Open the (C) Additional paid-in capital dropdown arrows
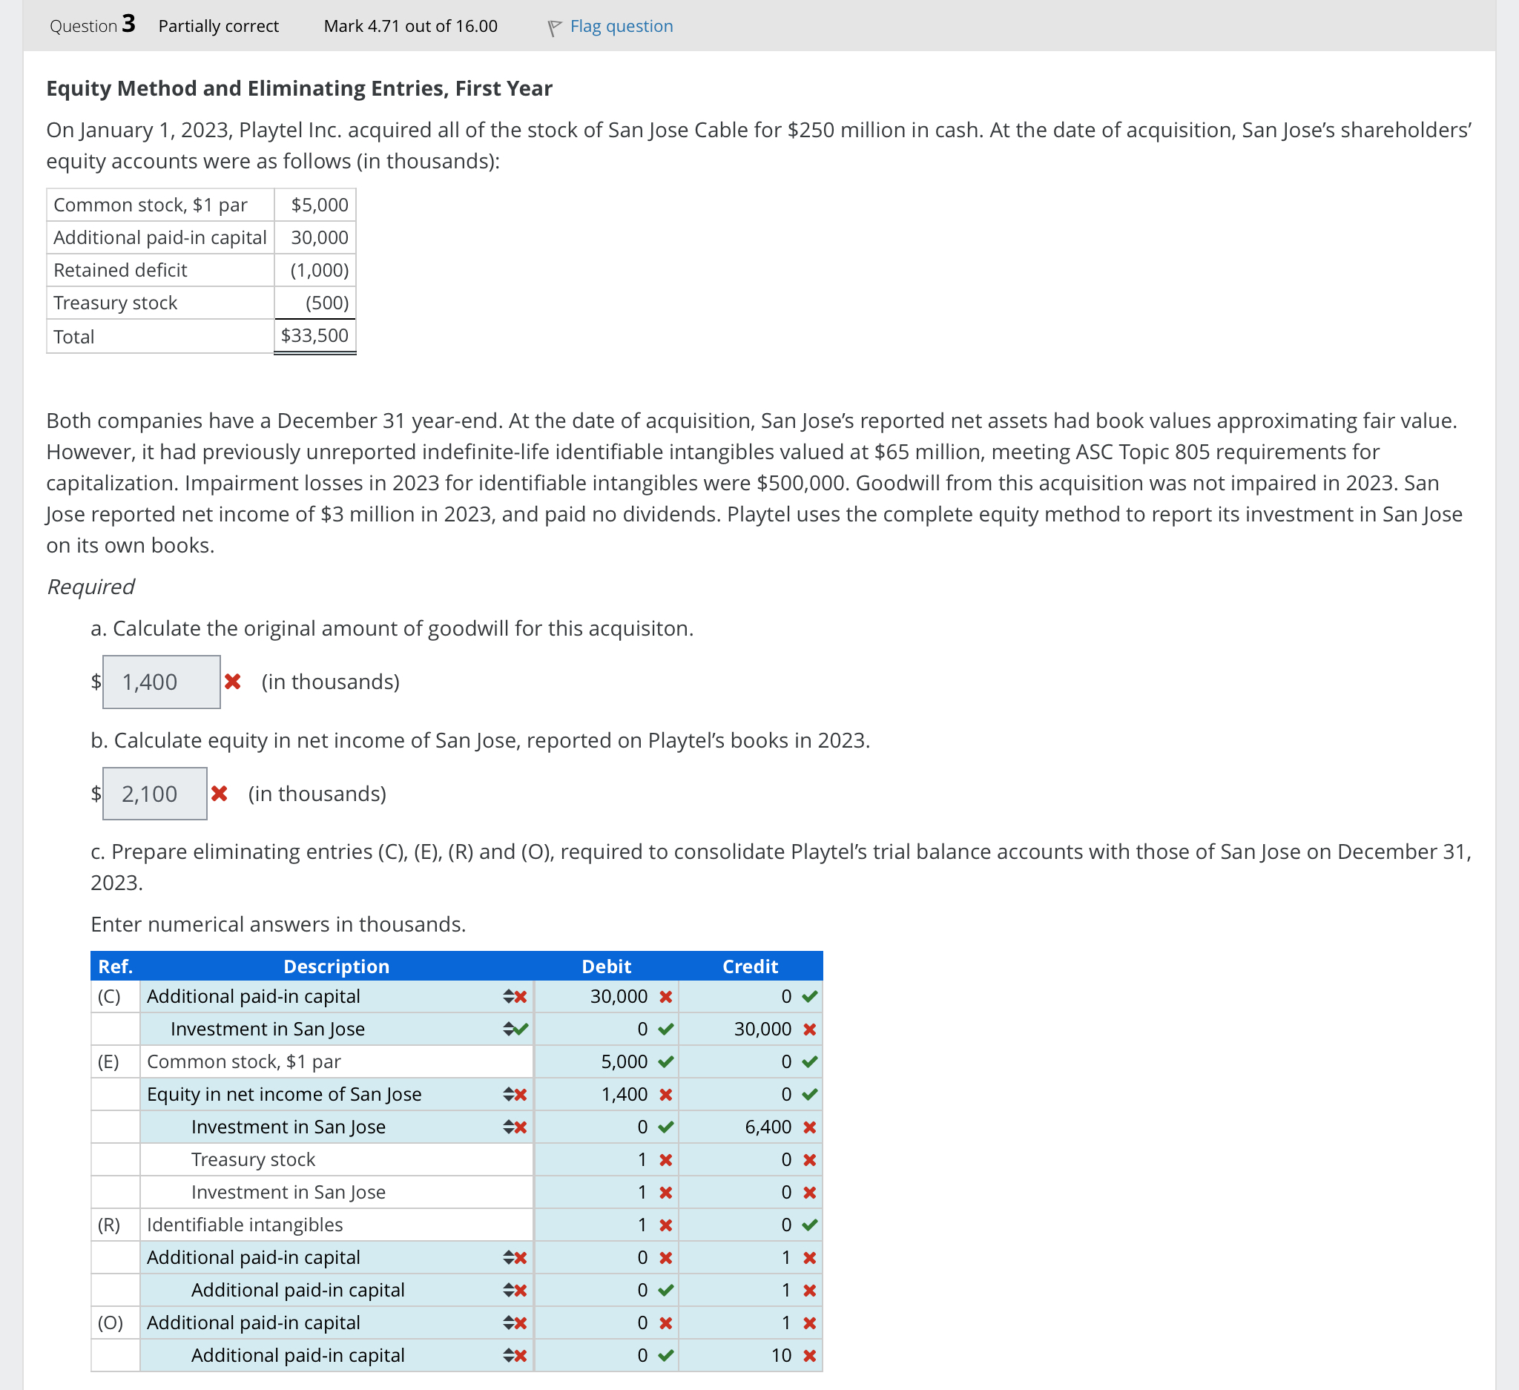Viewport: 1519px width, 1390px height. pyautogui.click(x=510, y=997)
